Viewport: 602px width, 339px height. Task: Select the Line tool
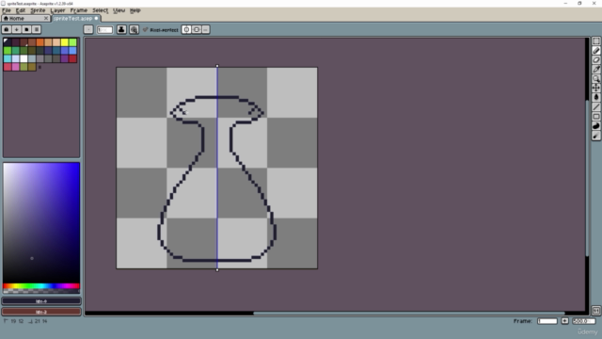coord(595,106)
